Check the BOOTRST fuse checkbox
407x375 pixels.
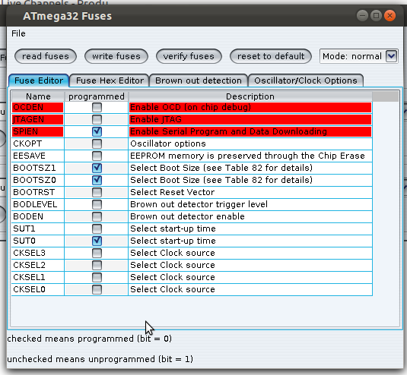97,192
